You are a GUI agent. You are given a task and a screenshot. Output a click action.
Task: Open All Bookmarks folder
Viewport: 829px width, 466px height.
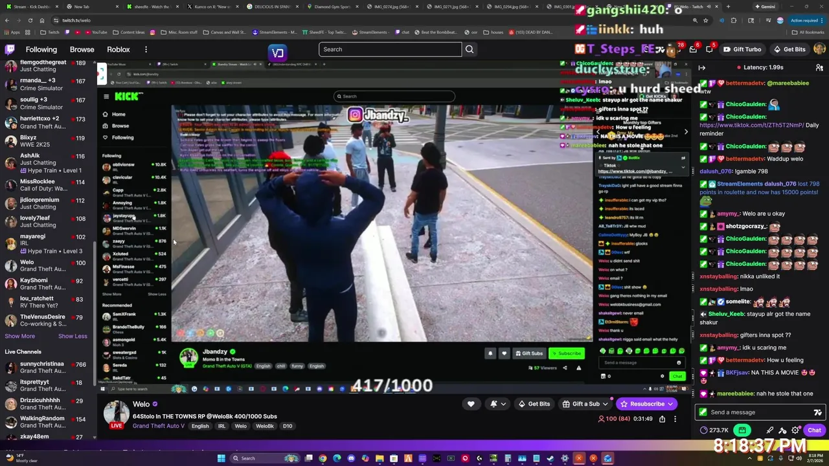coord(808,32)
